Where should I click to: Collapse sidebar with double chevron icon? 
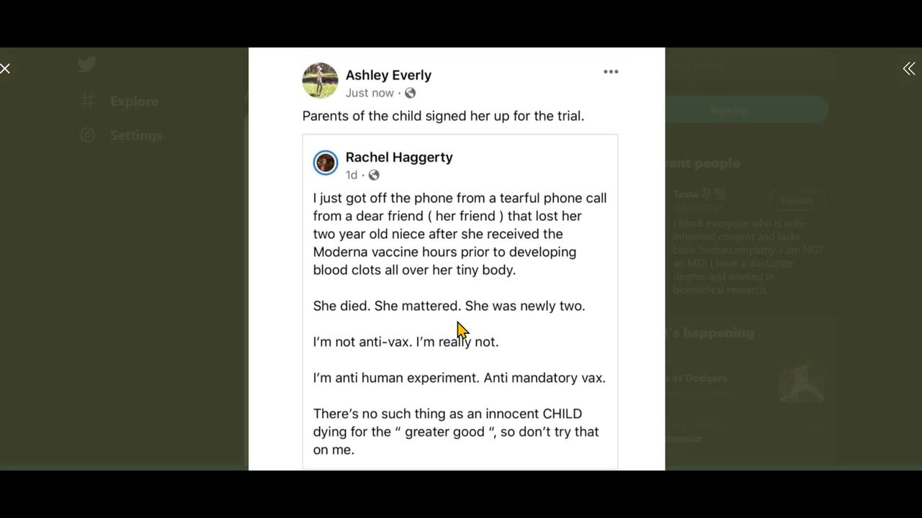[x=909, y=68]
